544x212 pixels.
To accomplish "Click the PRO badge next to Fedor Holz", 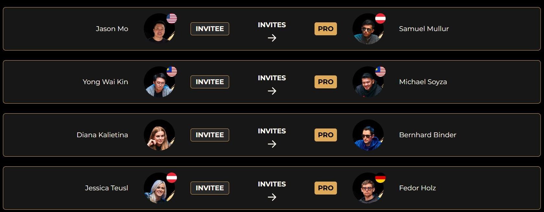I will (326, 188).
